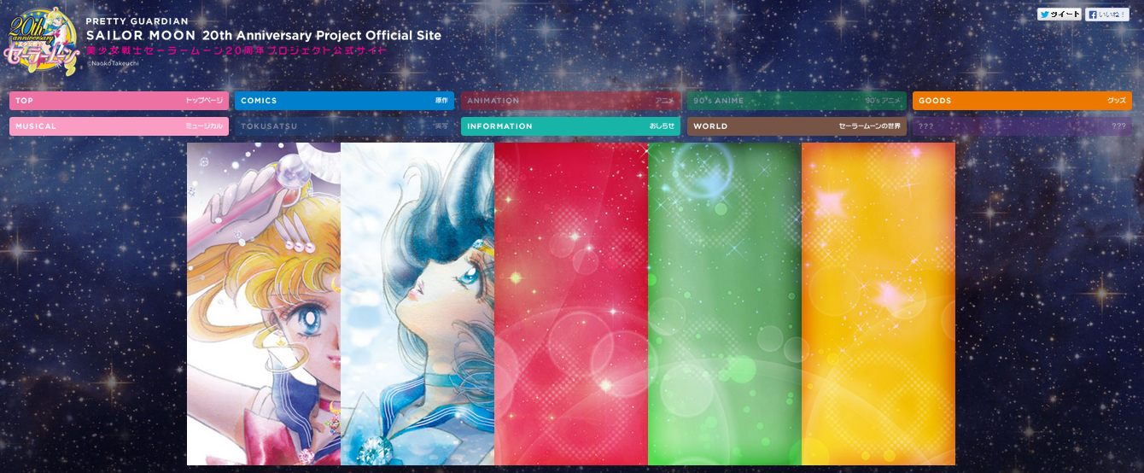
Task: Open the COMICS menu item
Action: coord(344,101)
